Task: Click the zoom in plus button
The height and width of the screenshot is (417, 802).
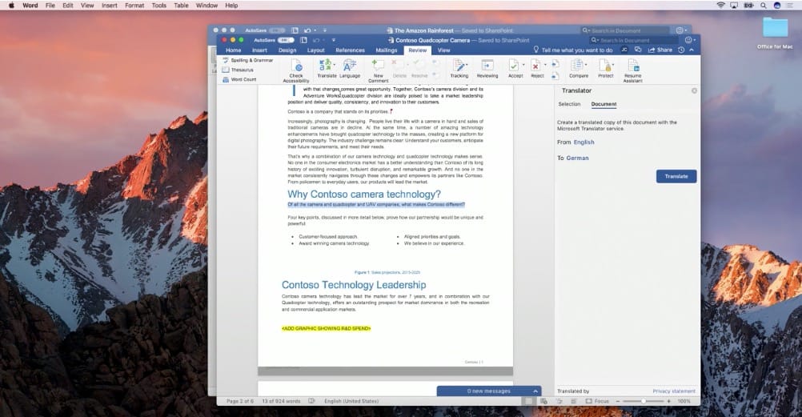Action: click(669, 401)
